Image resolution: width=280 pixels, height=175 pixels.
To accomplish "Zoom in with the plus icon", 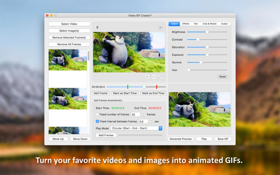I will coord(147,77).
